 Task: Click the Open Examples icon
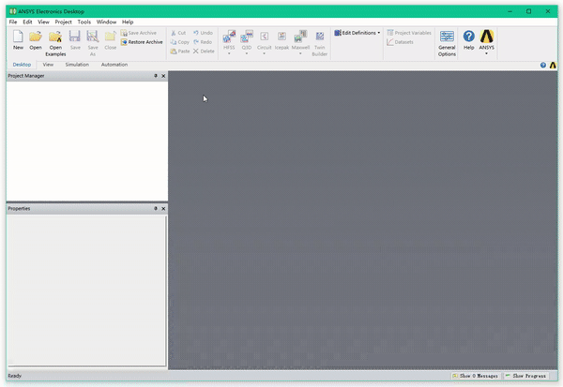[x=55, y=37]
